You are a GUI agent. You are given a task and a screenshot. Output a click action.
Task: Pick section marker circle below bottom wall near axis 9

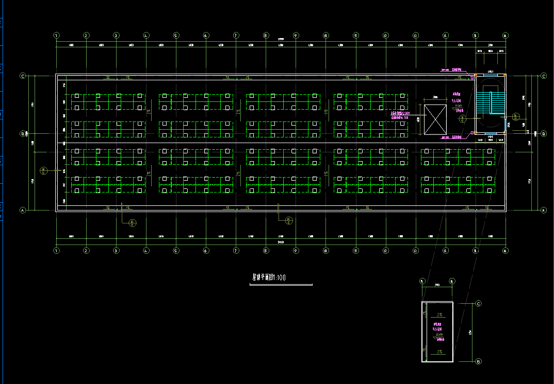point(289,221)
